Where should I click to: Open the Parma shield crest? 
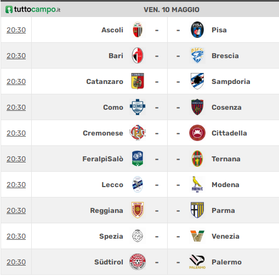pyautogui.click(x=197, y=210)
